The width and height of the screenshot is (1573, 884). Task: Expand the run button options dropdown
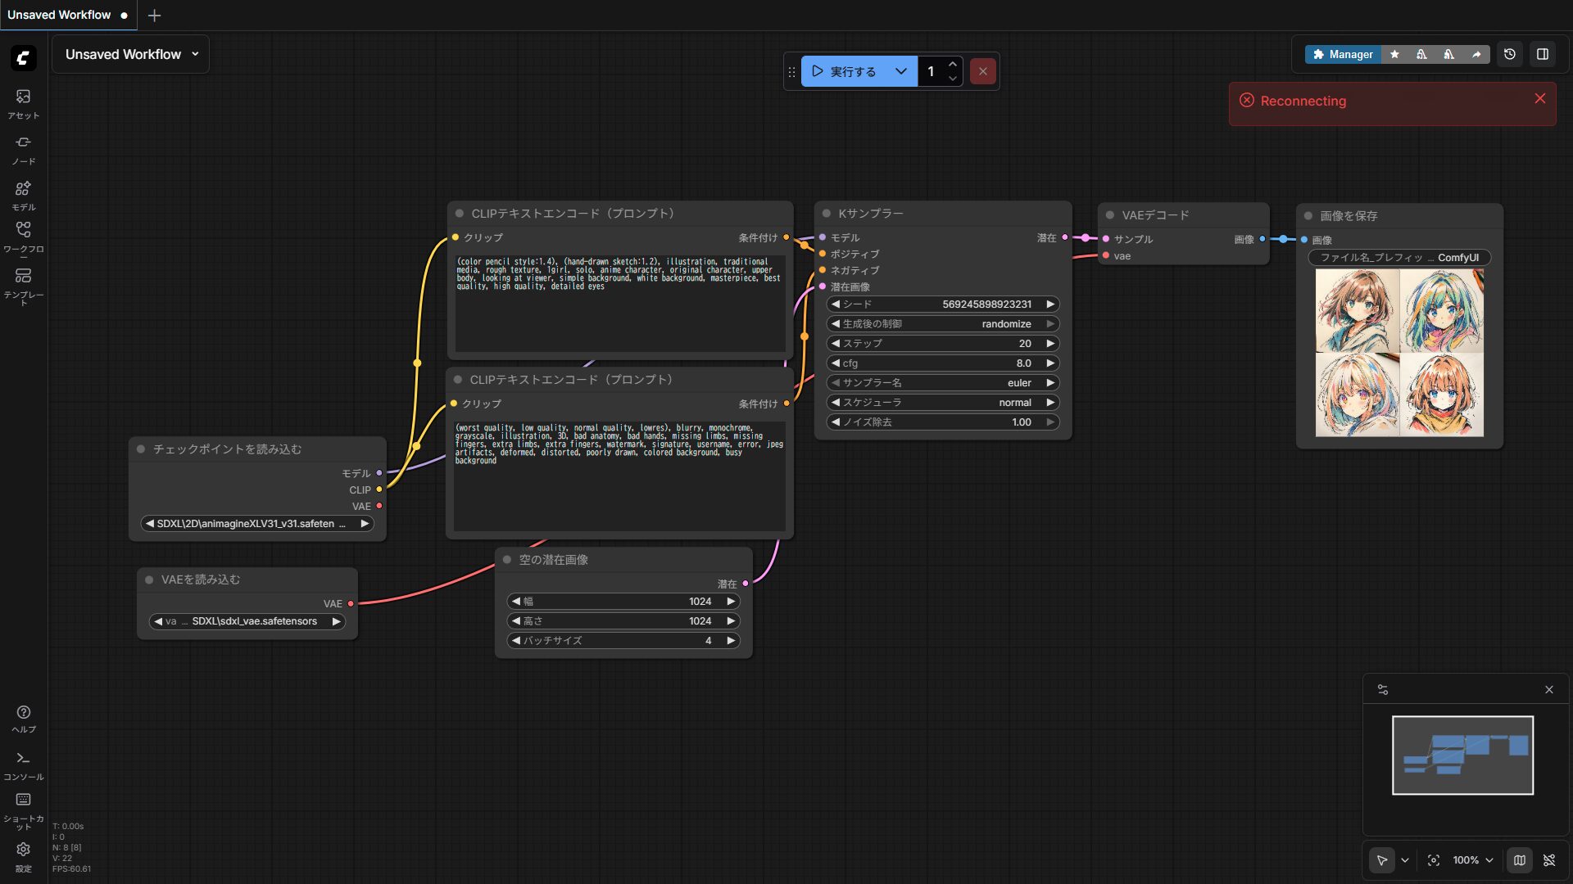coord(901,71)
